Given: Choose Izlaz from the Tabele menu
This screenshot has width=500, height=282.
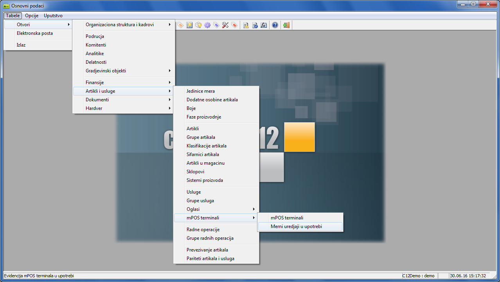Looking at the screenshot, I should [21, 45].
